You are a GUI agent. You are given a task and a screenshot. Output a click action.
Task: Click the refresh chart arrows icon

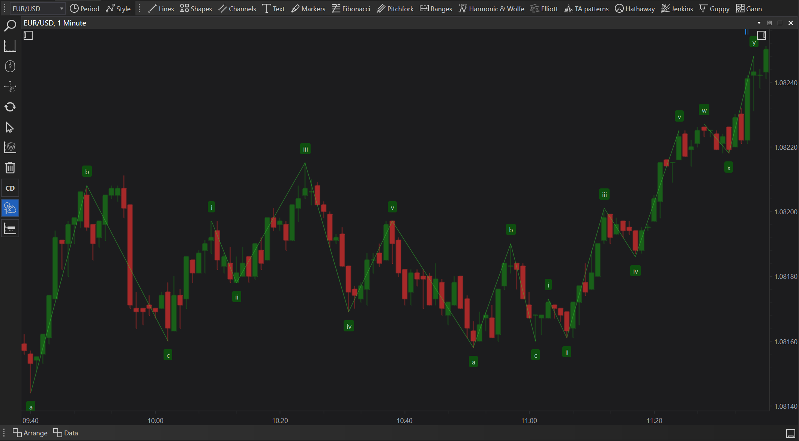[x=10, y=107]
